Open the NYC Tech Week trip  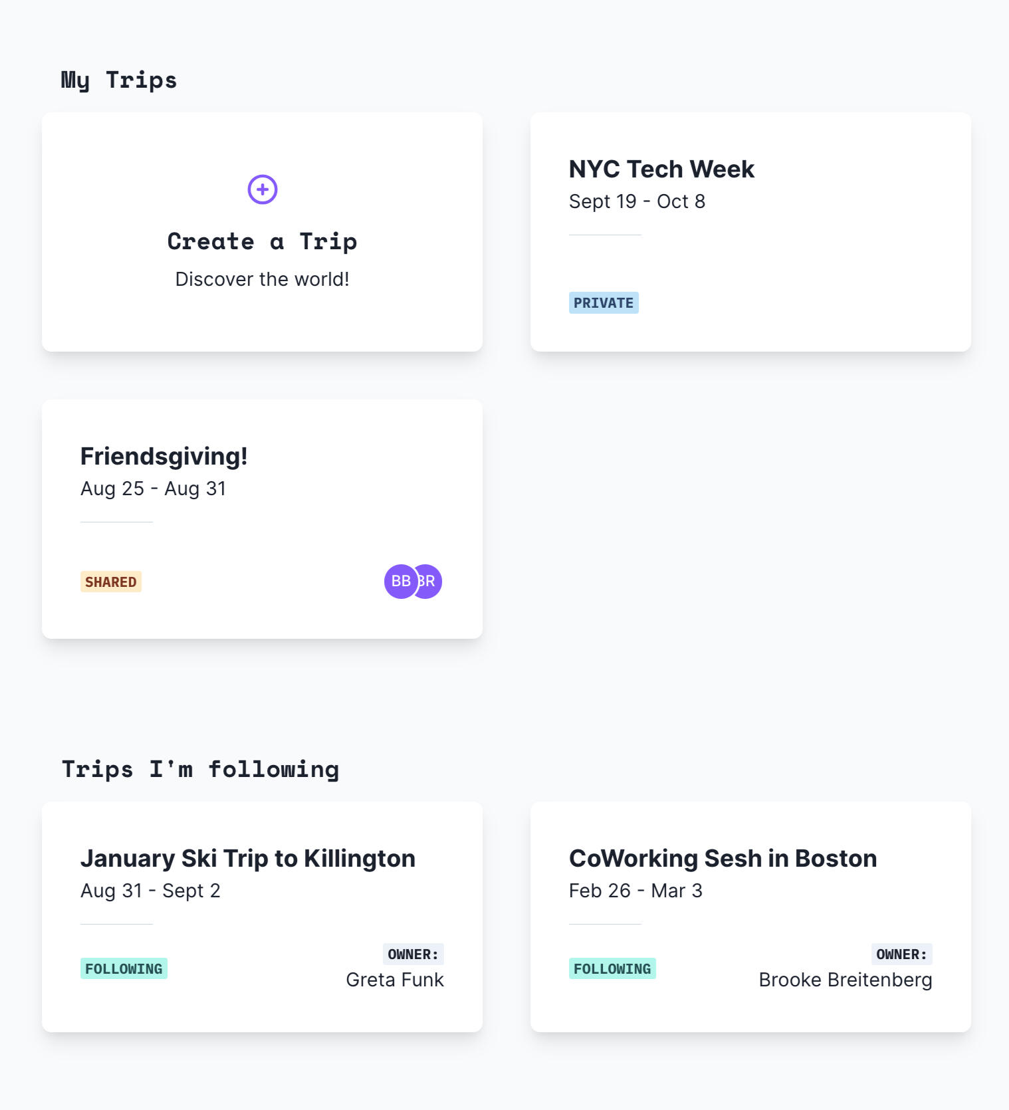point(661,169)
